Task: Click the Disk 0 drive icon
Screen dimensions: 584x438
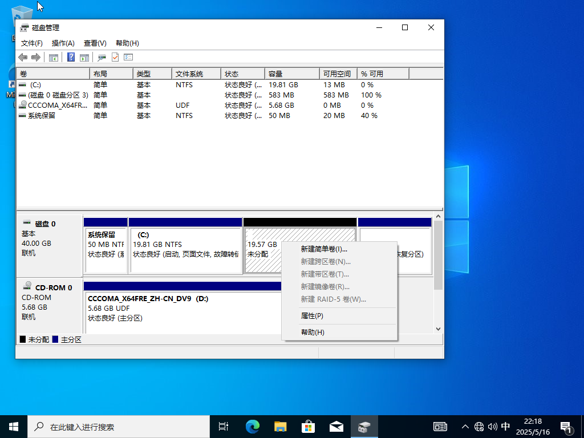Action: (27, 222)
